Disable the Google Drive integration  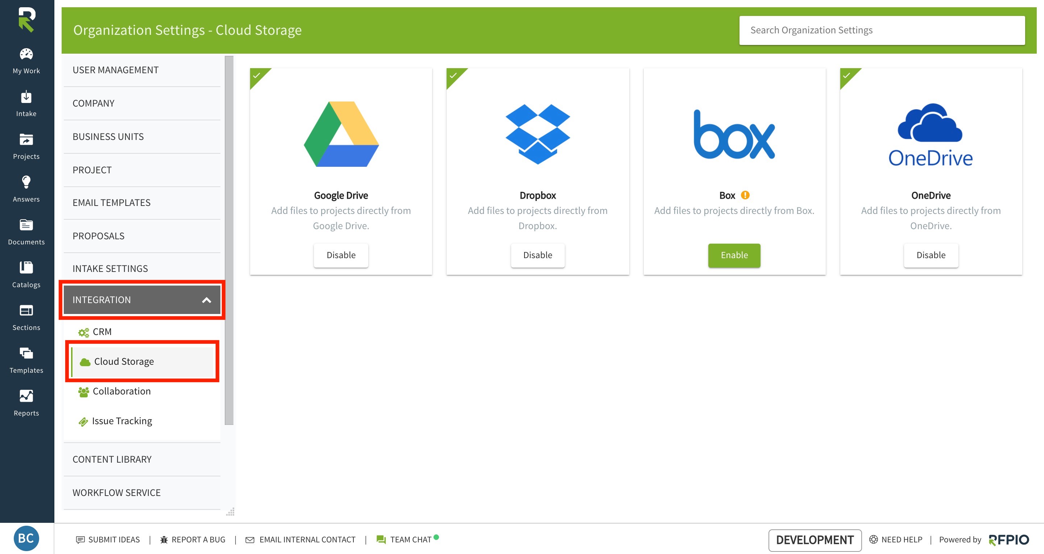341,255
